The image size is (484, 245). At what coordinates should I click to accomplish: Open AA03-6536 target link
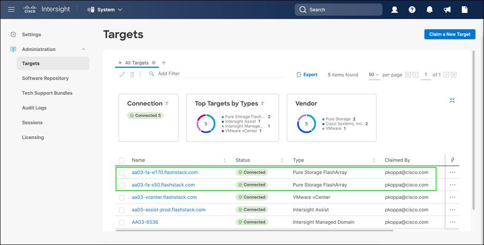pyautogui.click(x=145, y=222)
